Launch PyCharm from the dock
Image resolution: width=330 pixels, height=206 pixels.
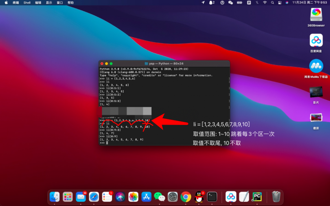tap(257, 197)
